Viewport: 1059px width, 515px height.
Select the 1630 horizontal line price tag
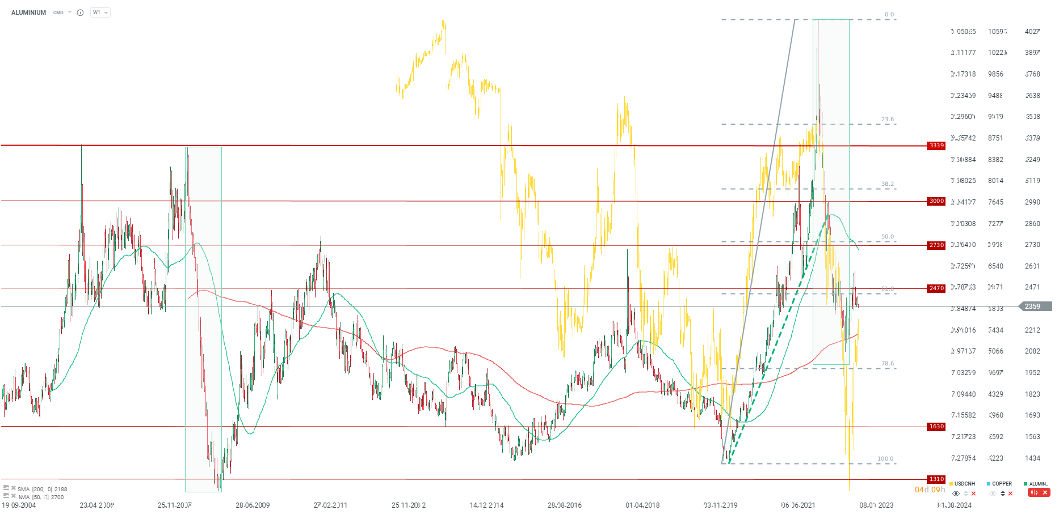936,427
